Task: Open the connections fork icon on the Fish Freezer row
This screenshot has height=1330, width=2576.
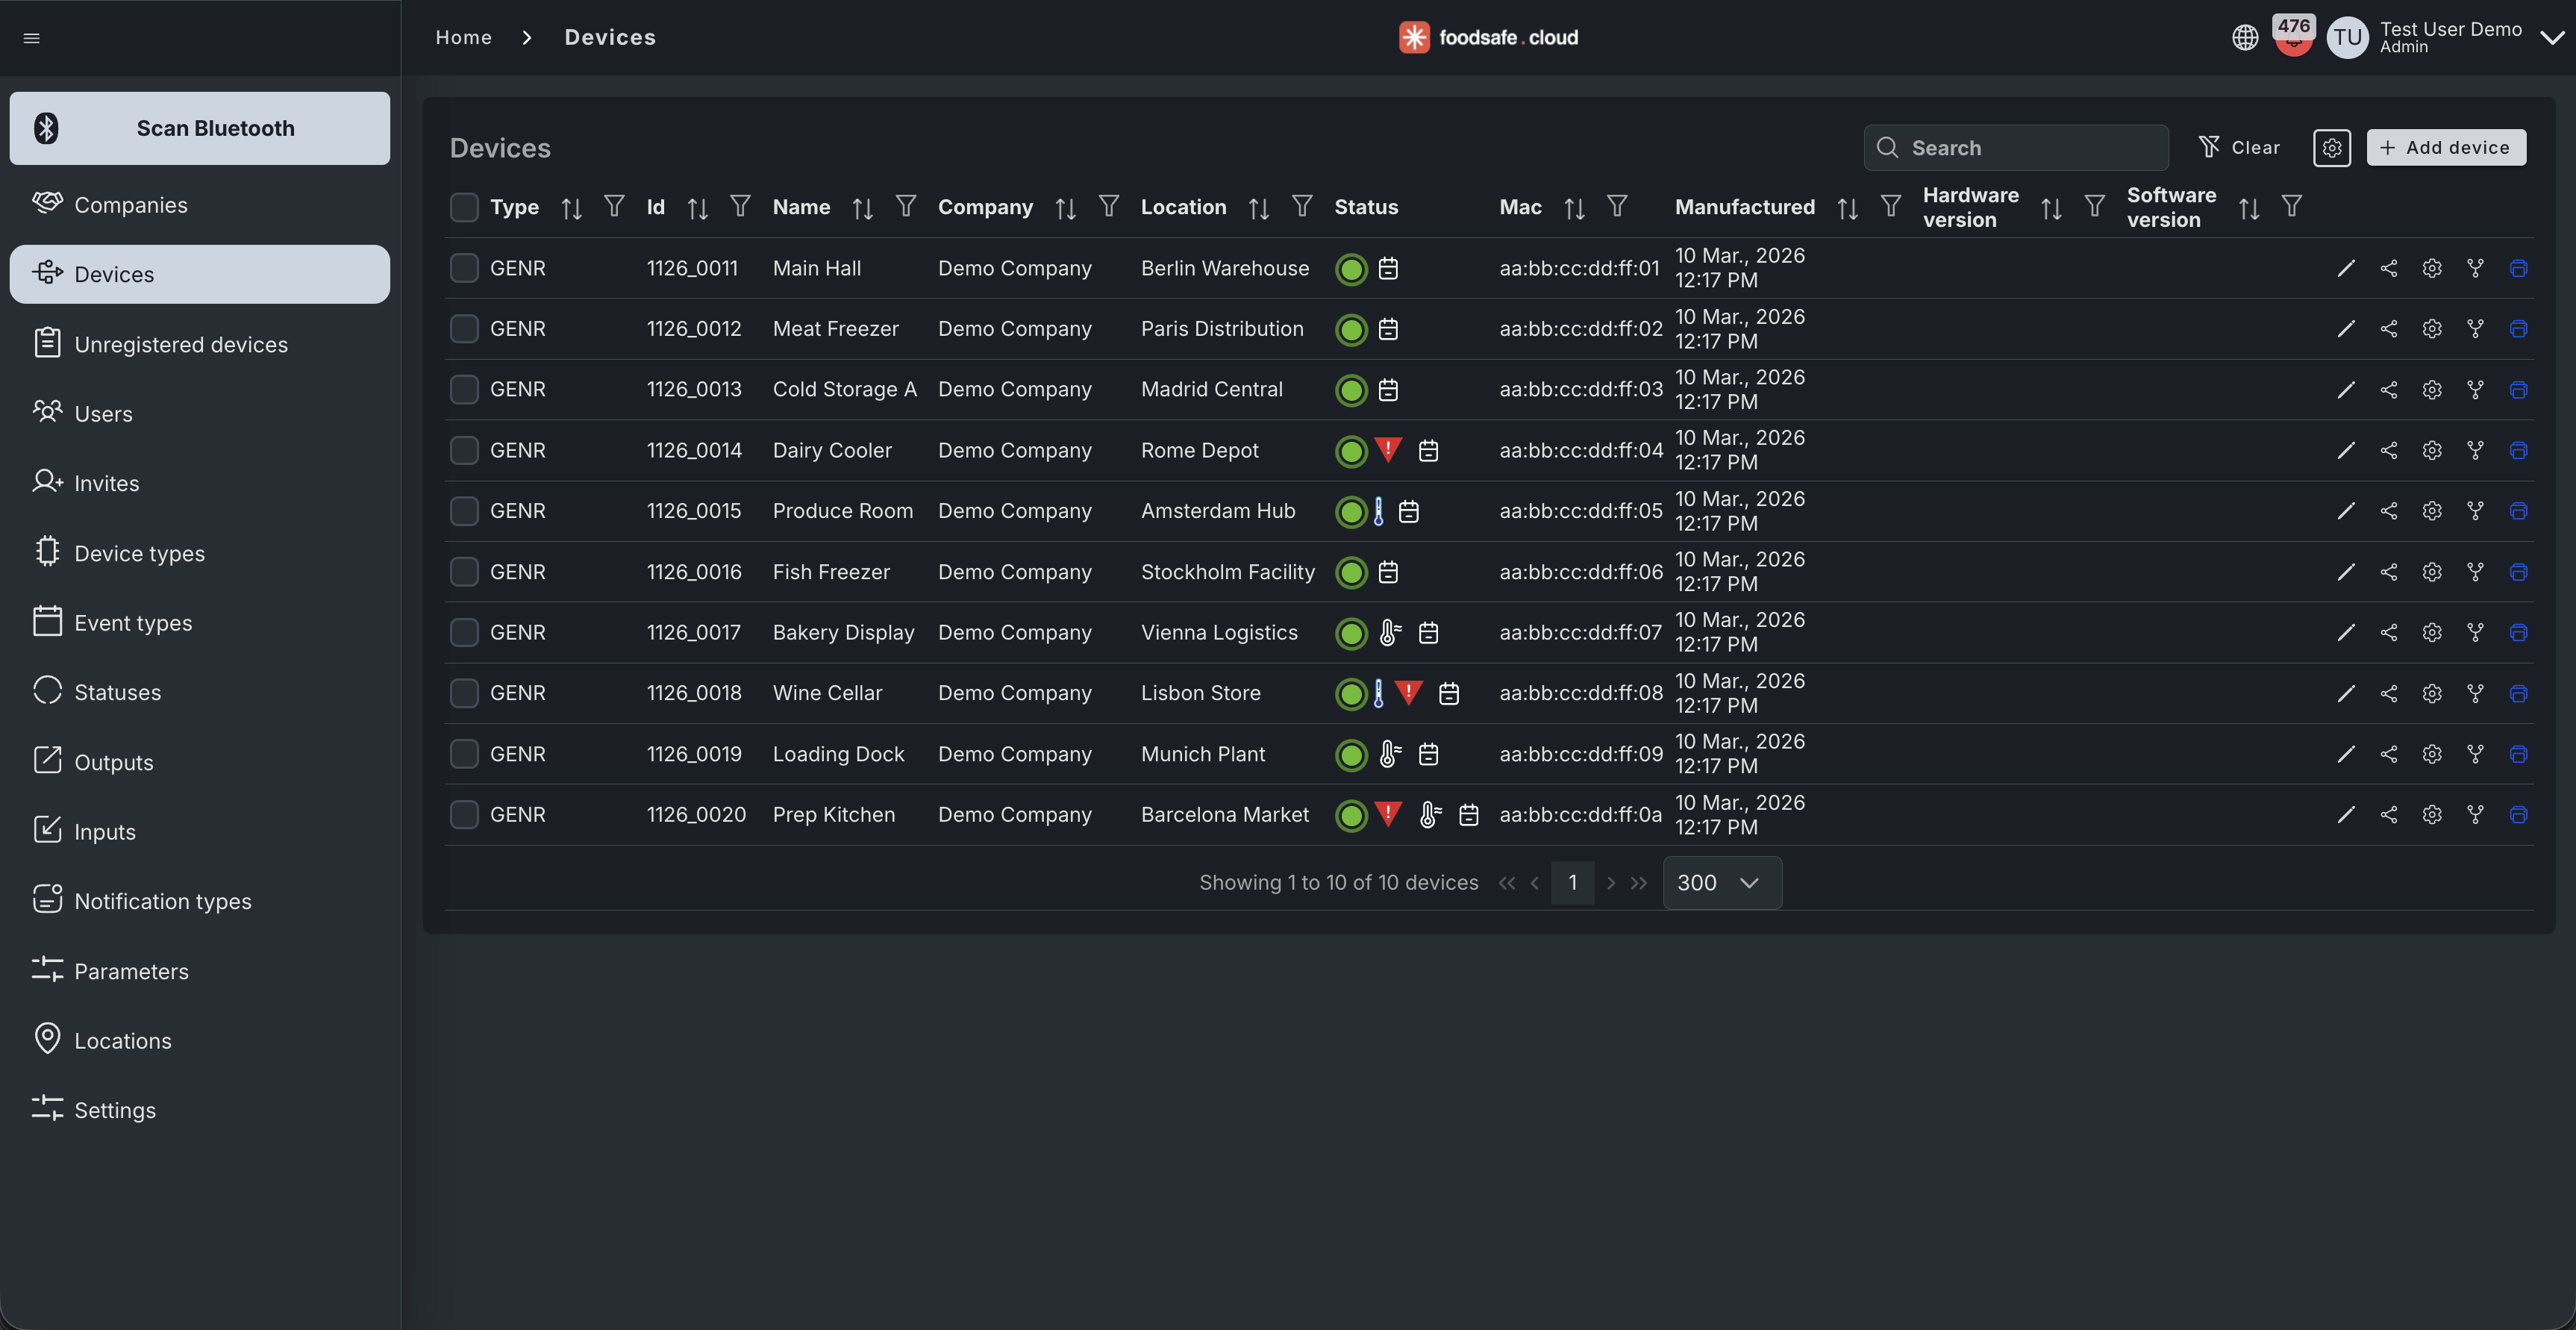Action: point(2476,571)
